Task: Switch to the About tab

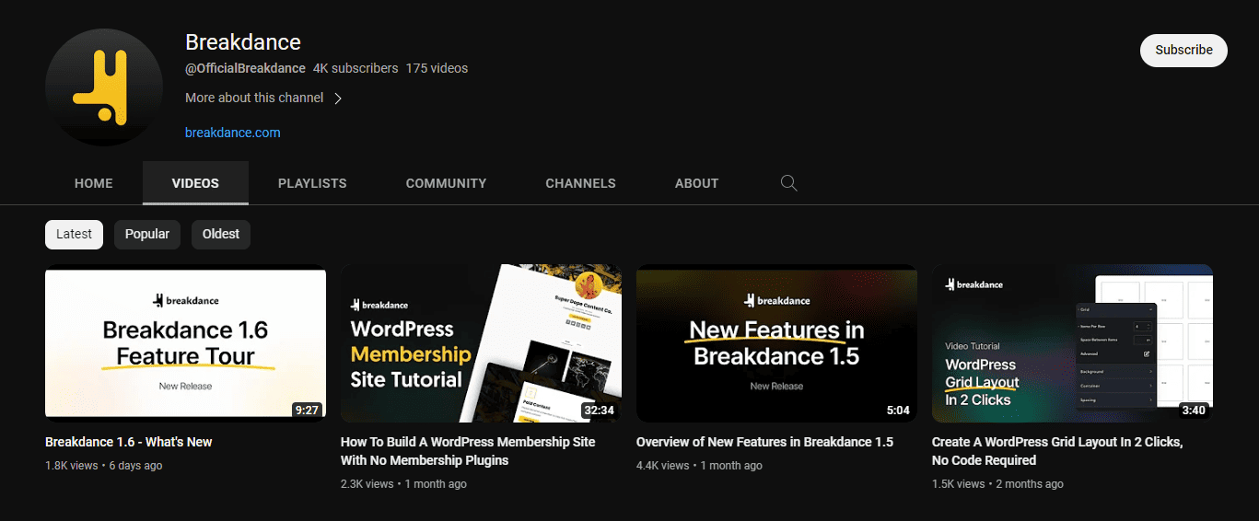Action: (x=696, y=183)
